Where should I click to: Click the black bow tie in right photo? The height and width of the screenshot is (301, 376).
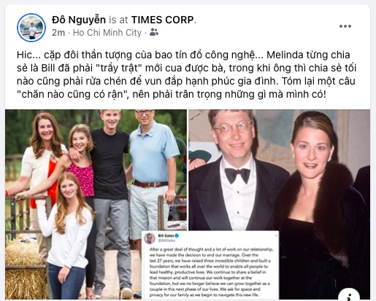coord(237,174)
